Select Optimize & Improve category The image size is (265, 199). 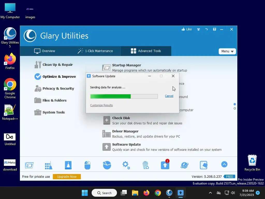click(55, 76)
